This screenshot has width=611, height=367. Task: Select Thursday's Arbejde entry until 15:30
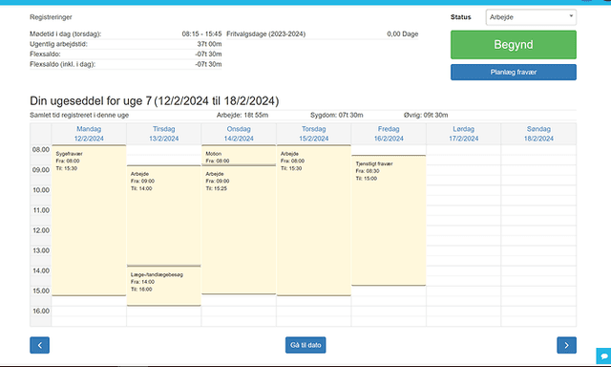point(314,221)
